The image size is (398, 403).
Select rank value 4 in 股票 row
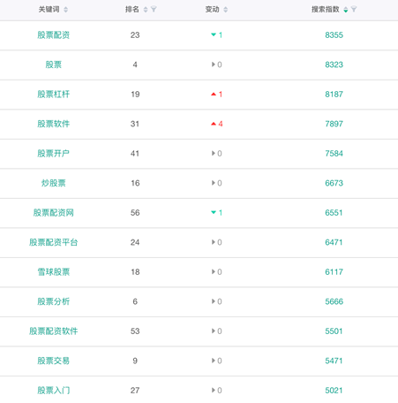pos(135,65)
